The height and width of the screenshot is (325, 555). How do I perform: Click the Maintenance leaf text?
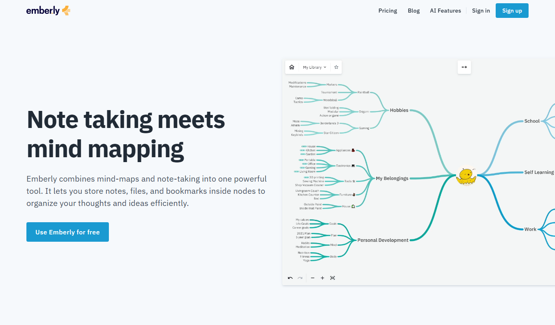tap(297, 87)
